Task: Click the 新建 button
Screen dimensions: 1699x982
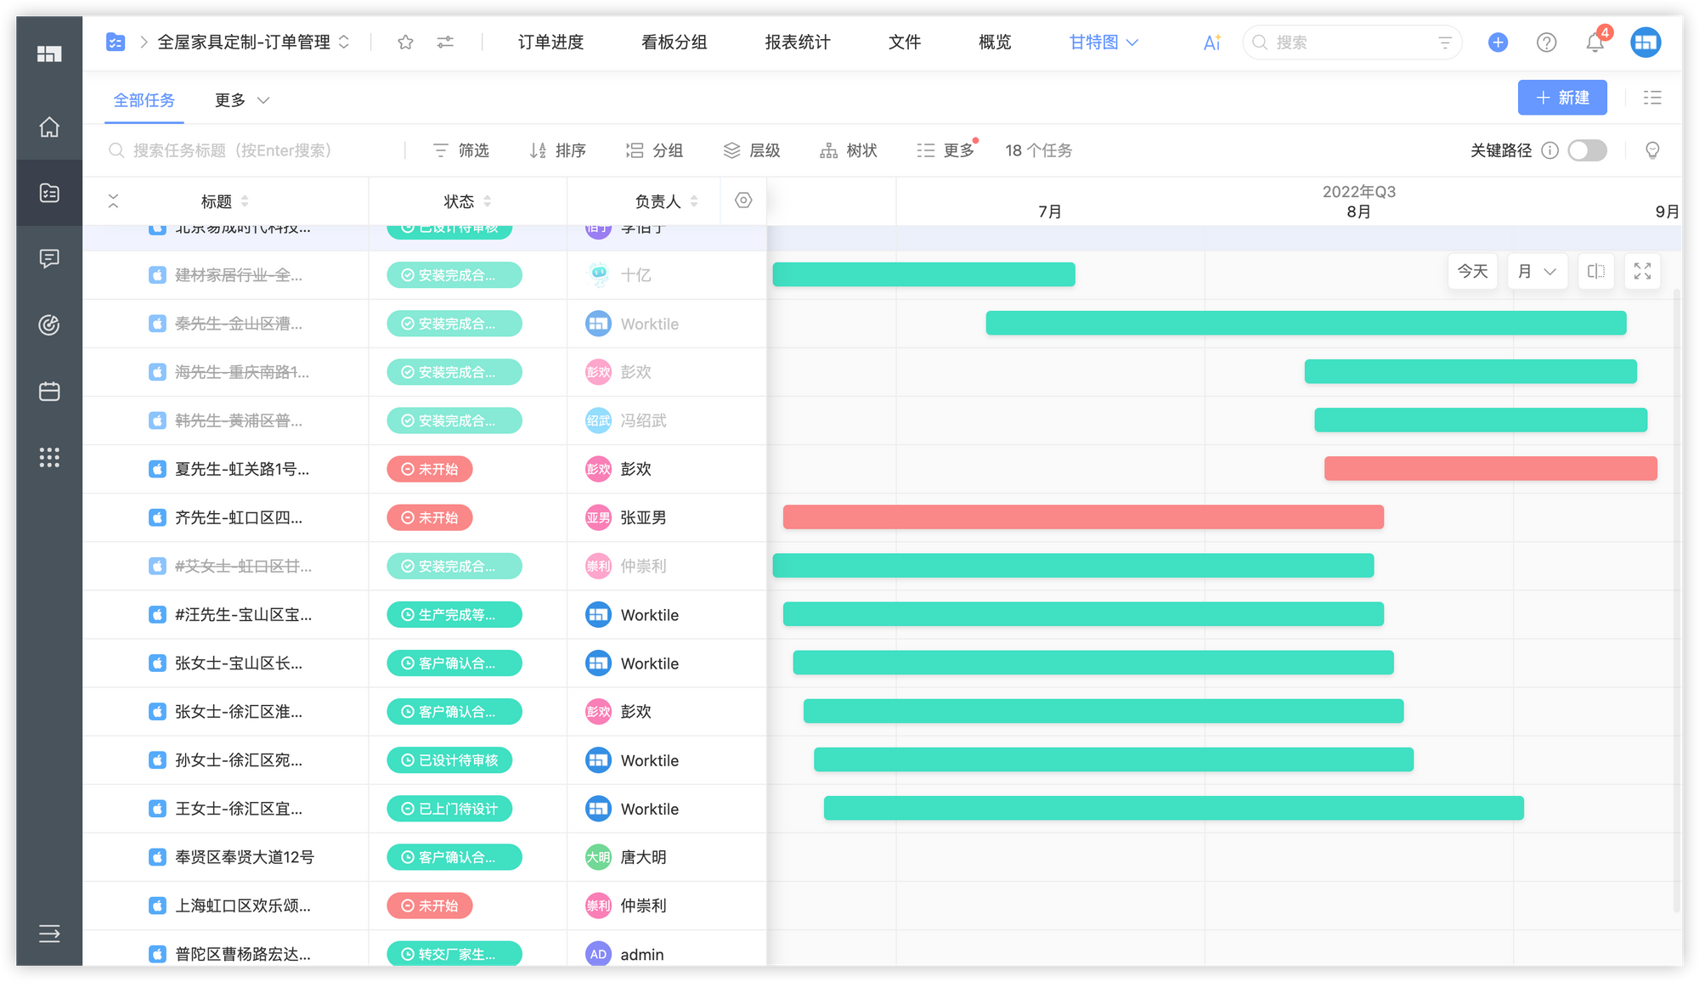Action: [x=1561, y=98]
